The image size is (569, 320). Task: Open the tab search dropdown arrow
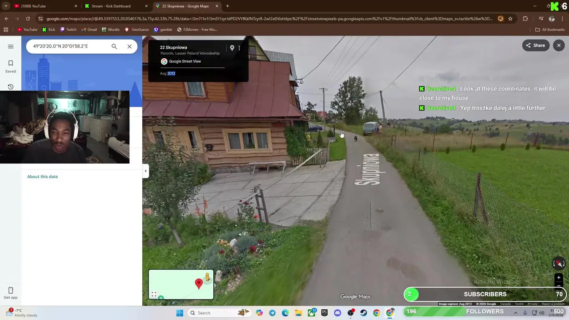[x=5, y=6]
